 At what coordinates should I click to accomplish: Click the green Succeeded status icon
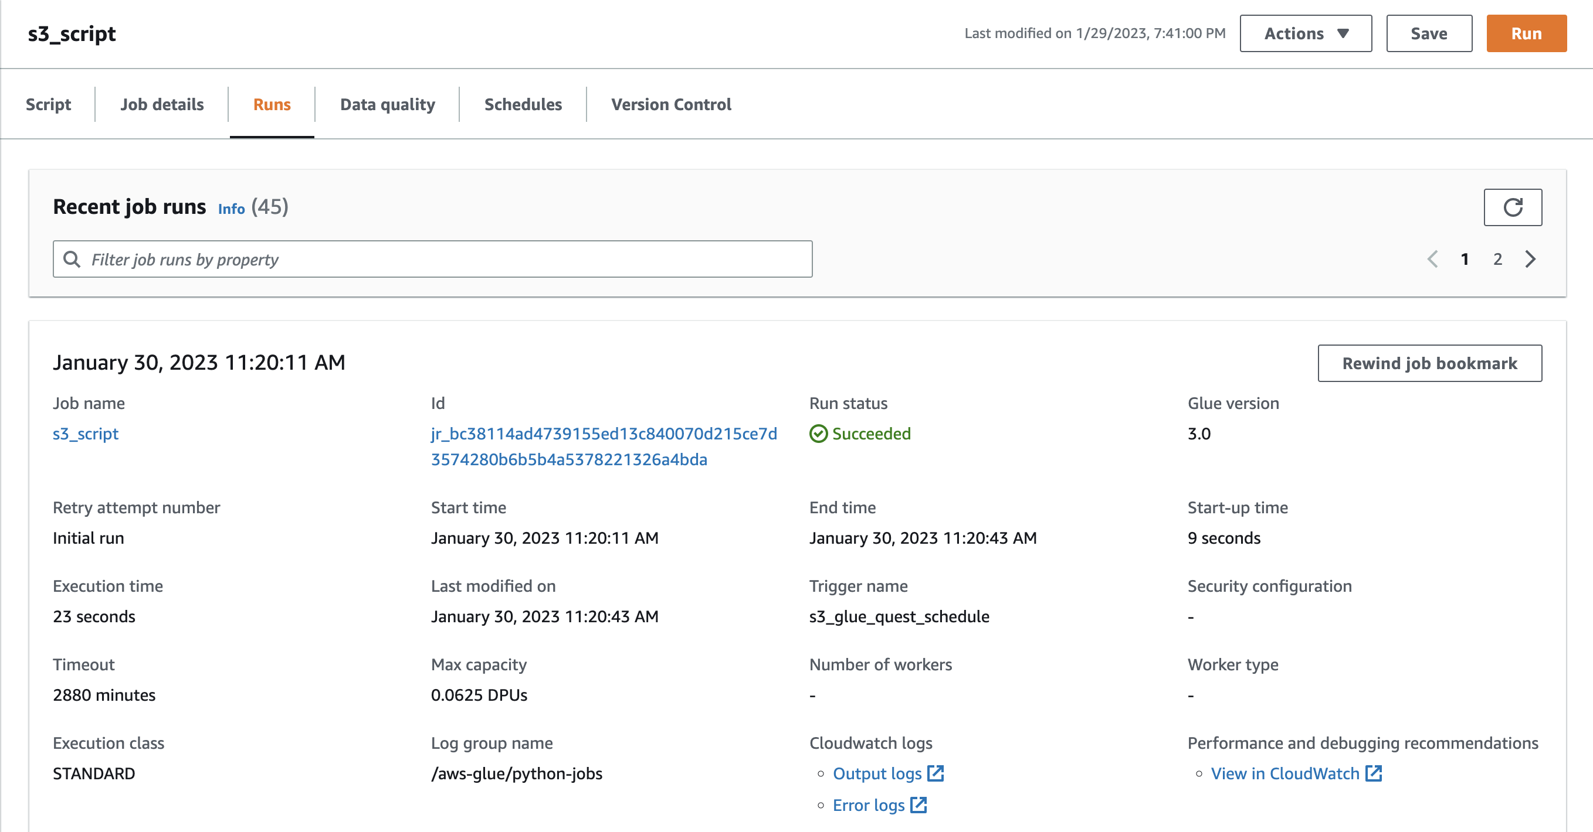coord(818,434)
